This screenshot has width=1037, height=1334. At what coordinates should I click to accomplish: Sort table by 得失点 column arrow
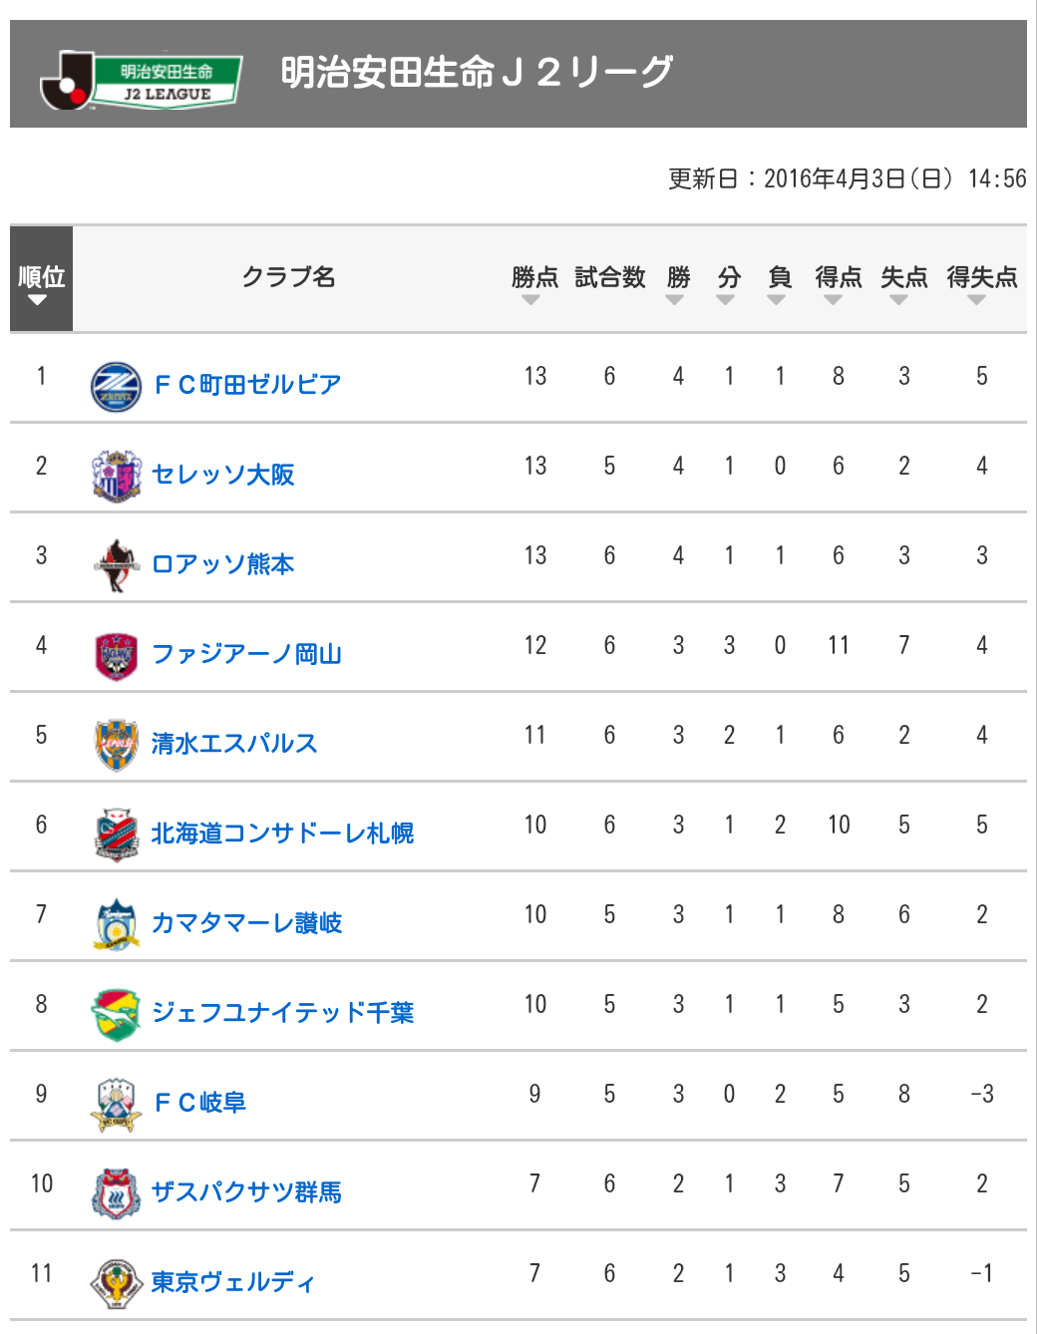[x=977, y=300]
